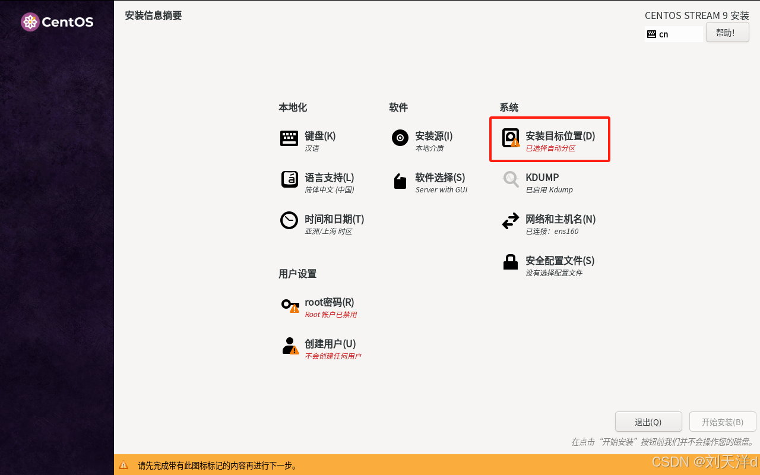
Task: Open 安装源(I) settings
Action: [434, 136]
